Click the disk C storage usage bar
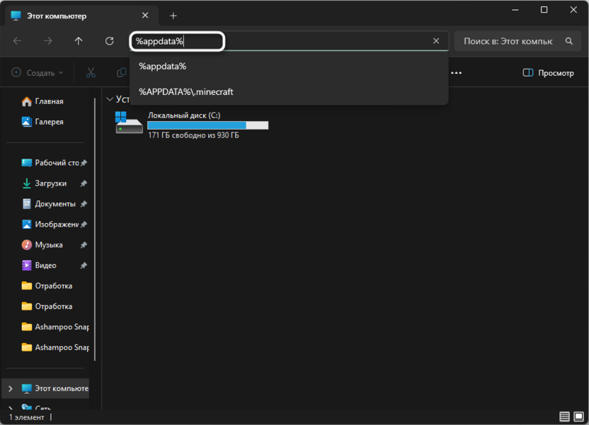This screenshot has width=589, height=425. pos(207,125)
